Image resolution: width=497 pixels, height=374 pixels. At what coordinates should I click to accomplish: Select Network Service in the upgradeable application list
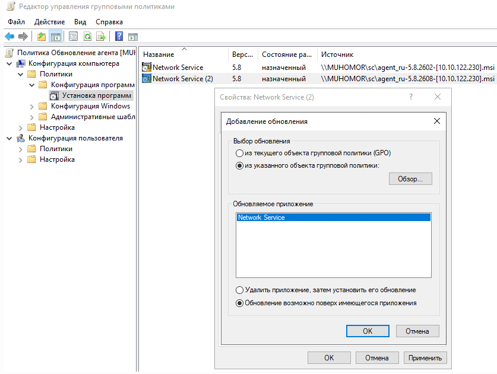(x=261, y=218)
